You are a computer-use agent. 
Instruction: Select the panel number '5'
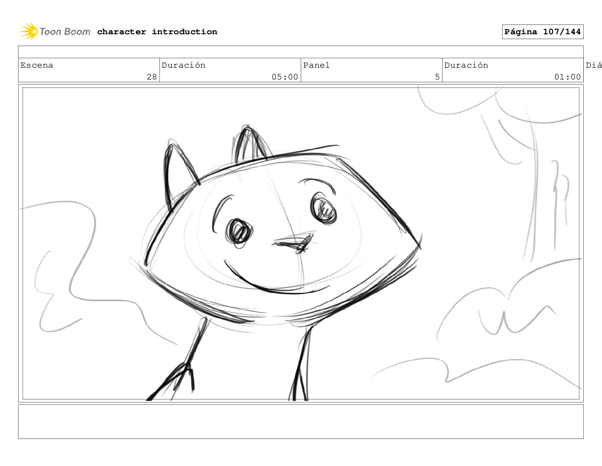point(437,77)
